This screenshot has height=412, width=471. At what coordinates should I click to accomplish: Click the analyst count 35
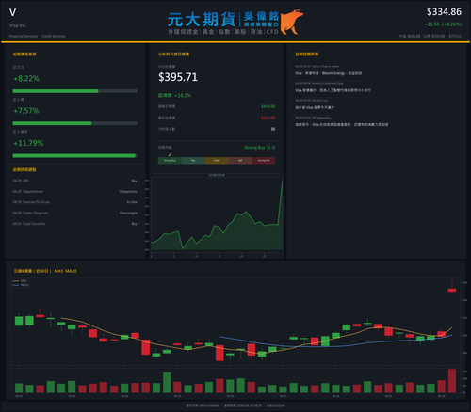(273, 129)
